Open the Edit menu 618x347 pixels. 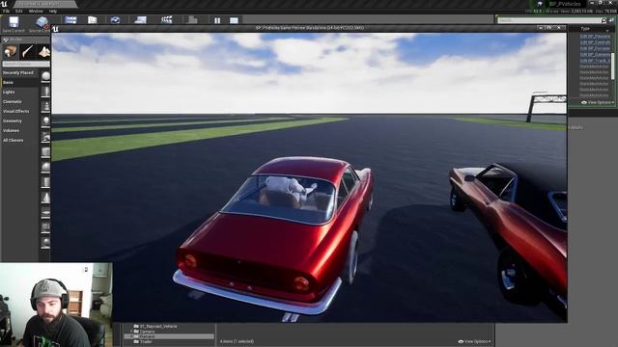coord(18,12)
